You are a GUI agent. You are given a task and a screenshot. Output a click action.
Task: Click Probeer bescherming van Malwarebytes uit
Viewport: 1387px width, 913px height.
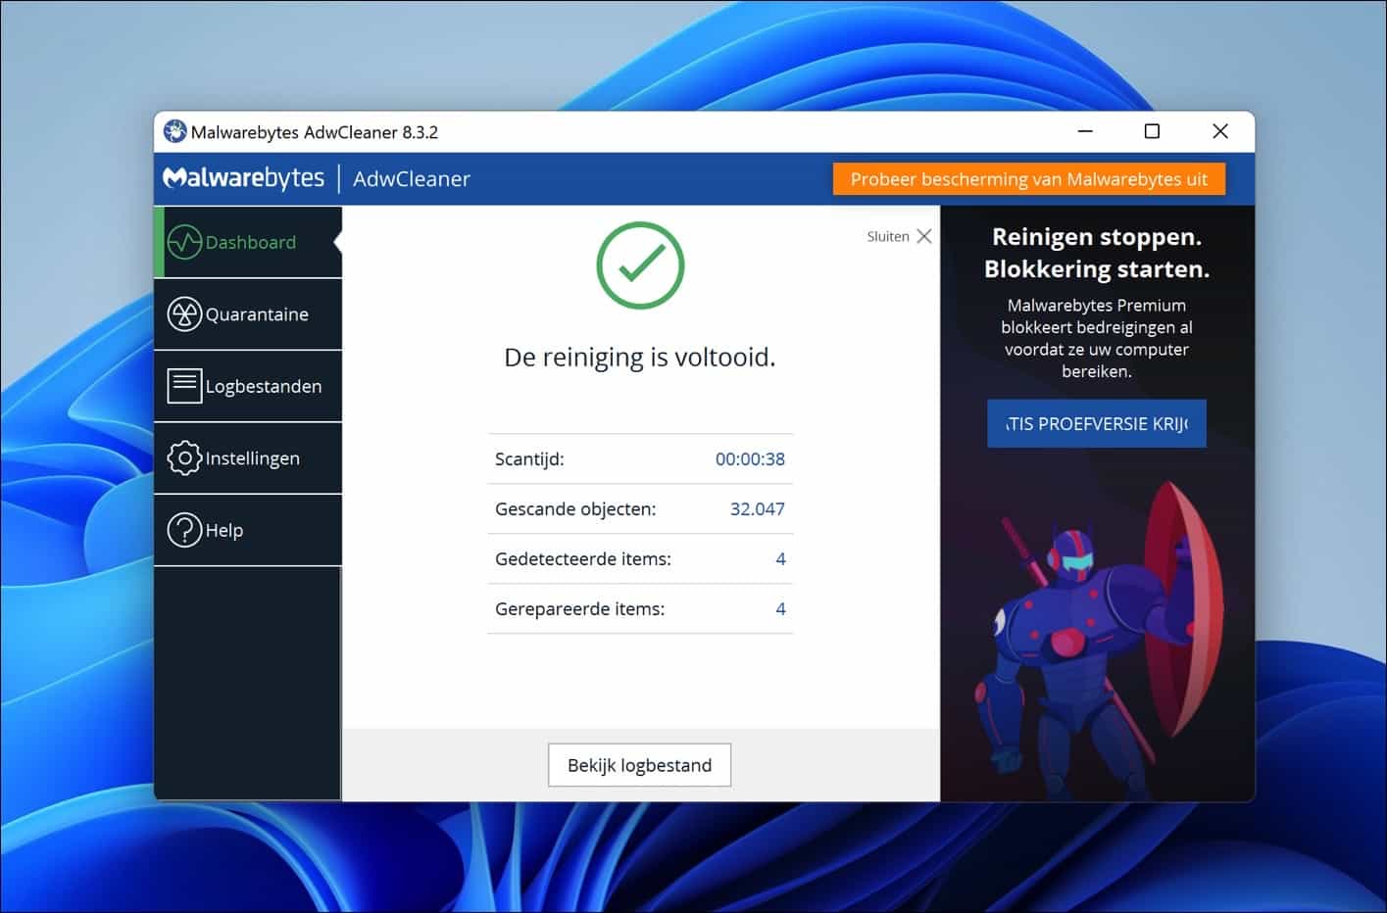(1027, 178)
